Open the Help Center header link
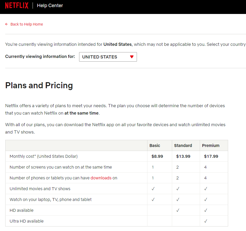 (50, 6)
